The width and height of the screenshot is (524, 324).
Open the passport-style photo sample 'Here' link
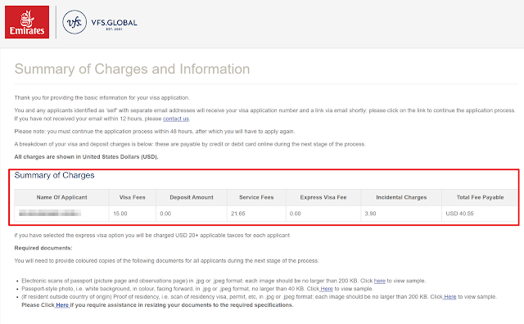327,289
